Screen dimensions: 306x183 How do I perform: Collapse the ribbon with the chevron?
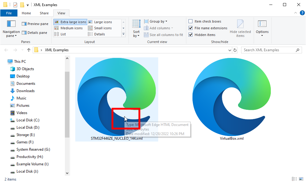(296, 13)
